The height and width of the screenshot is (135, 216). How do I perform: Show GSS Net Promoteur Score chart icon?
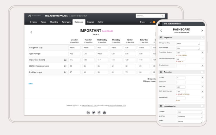point(65,66)
